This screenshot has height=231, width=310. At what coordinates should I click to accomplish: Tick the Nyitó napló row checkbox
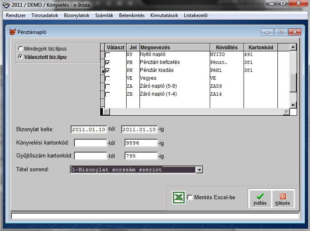coord(108,54)
